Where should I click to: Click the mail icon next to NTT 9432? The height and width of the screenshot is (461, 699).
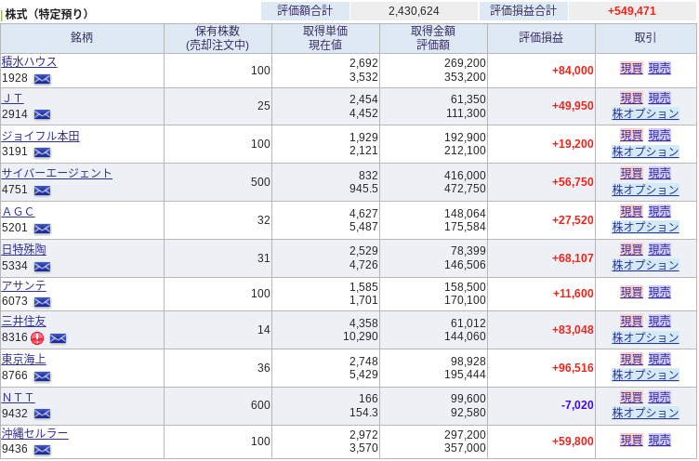[x=43, y=414]
